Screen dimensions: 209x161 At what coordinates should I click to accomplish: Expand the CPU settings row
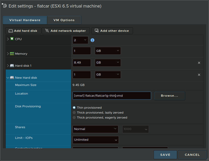coord(8,39)
